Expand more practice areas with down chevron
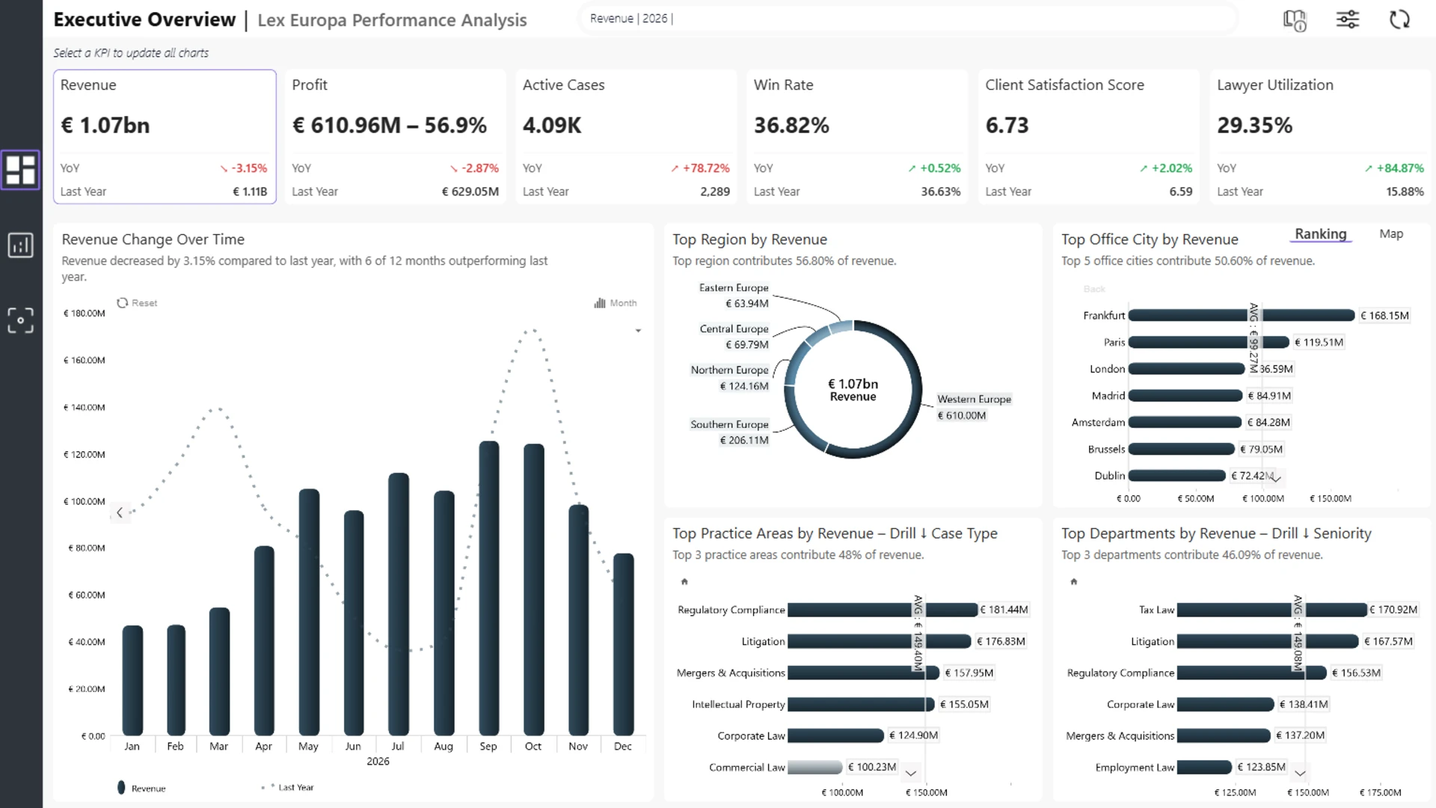This screenshot has height=808, width=1436. pyautogui.click(x=911, y=773)
